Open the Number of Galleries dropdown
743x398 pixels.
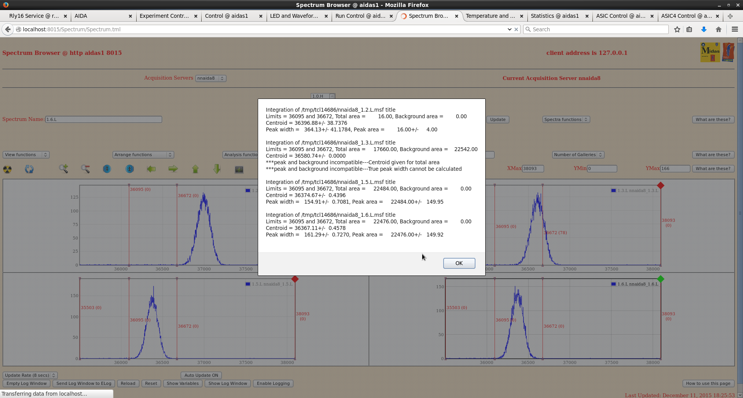(x=578, y=155)
